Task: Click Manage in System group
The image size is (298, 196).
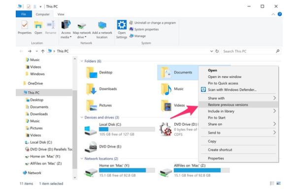Action: pos(137,36)
